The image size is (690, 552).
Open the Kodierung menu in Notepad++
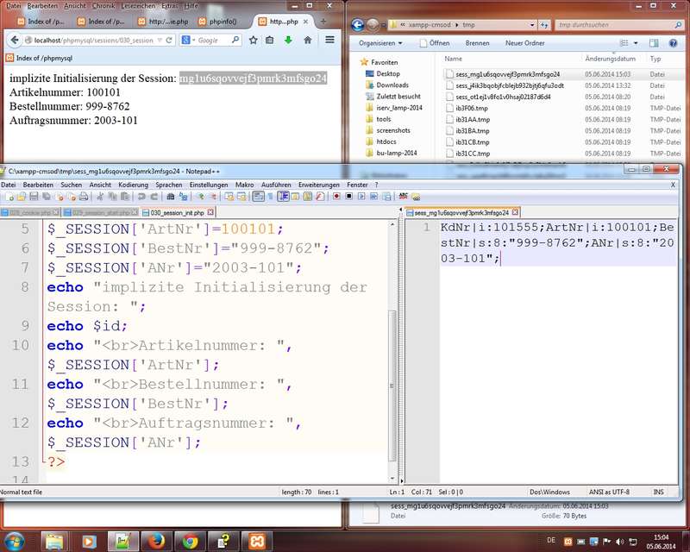tap(133, 185)
